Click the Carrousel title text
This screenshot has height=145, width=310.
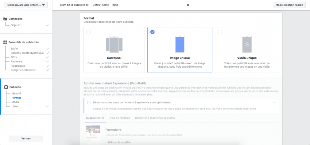click(x=114, y=58)
